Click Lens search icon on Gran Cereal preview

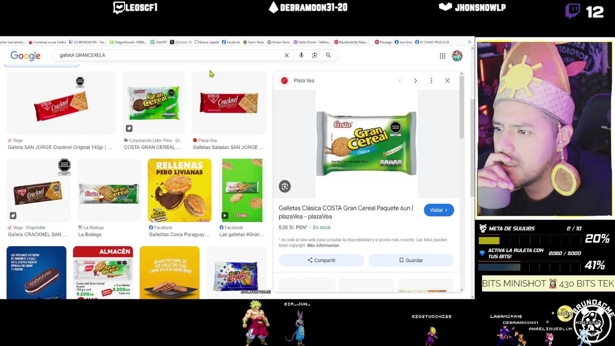(285, 186)
